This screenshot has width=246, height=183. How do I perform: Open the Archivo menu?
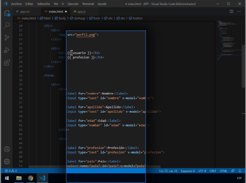(16, 4)
